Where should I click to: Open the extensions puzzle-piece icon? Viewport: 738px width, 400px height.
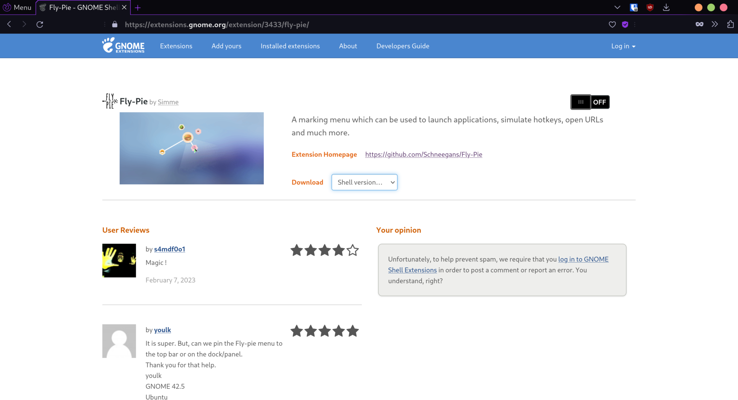click(730, 24)
